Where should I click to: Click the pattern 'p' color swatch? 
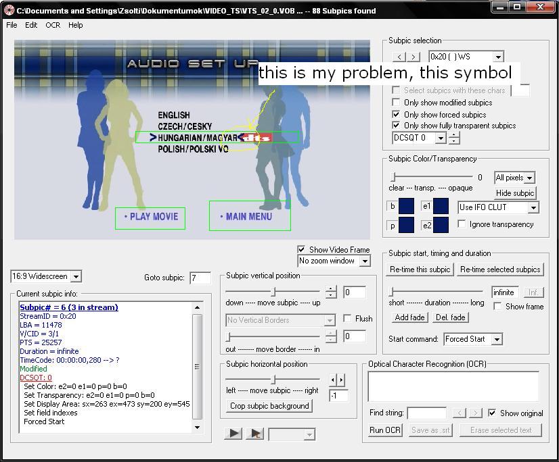[x=406, y=225]
